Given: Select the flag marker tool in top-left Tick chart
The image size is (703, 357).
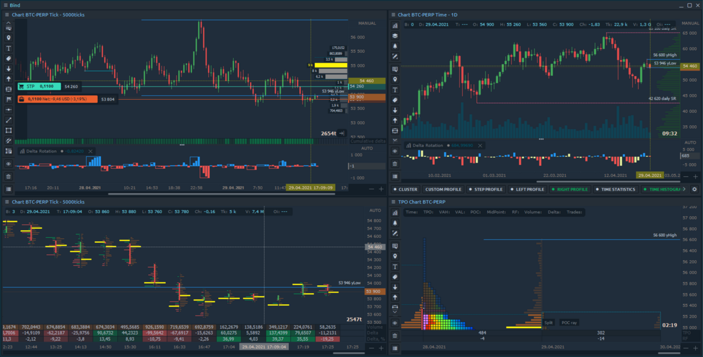Looking at the screenshot, I should point(8,100).
